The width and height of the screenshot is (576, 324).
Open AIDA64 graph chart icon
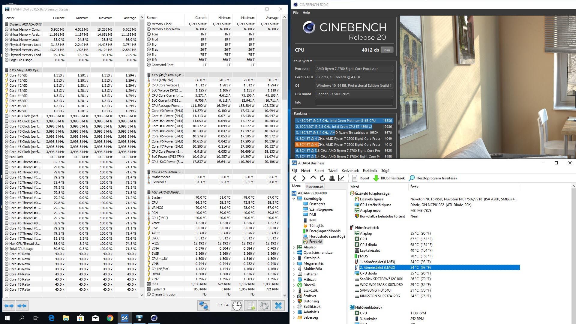341,178
